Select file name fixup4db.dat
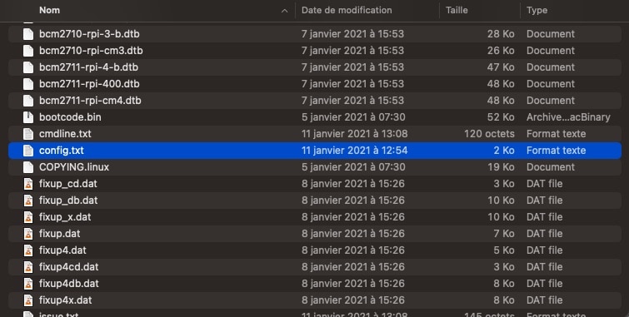 click(69, 284)
